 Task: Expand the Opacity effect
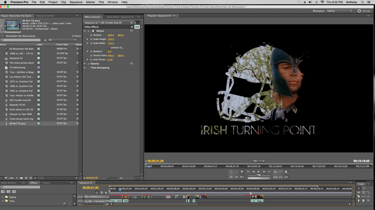pyautogui.click(x=85, y=63)
